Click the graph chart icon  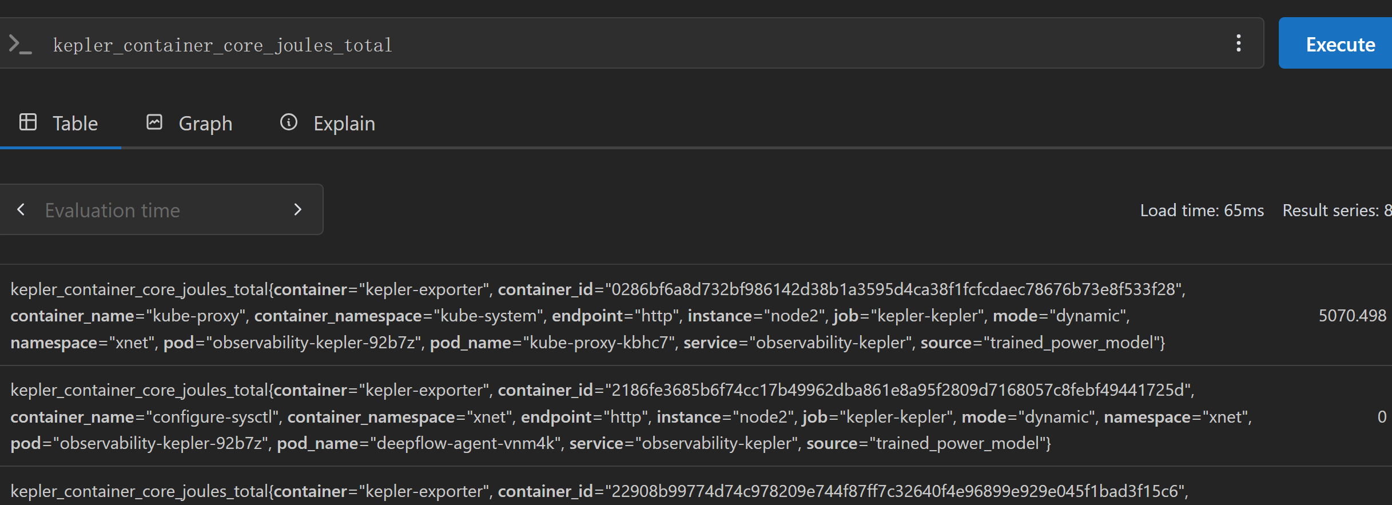154,122
